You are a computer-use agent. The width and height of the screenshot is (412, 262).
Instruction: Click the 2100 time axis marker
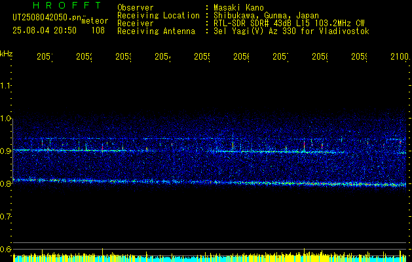pyautogui.click(x=400, y=57)
